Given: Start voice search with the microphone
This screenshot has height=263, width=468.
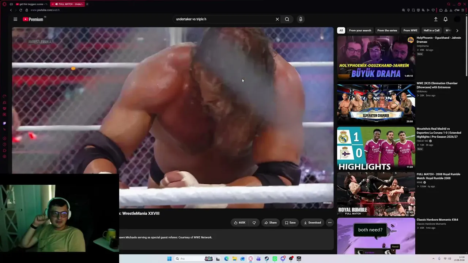Looking at the screenshot, I should (301, 19).
